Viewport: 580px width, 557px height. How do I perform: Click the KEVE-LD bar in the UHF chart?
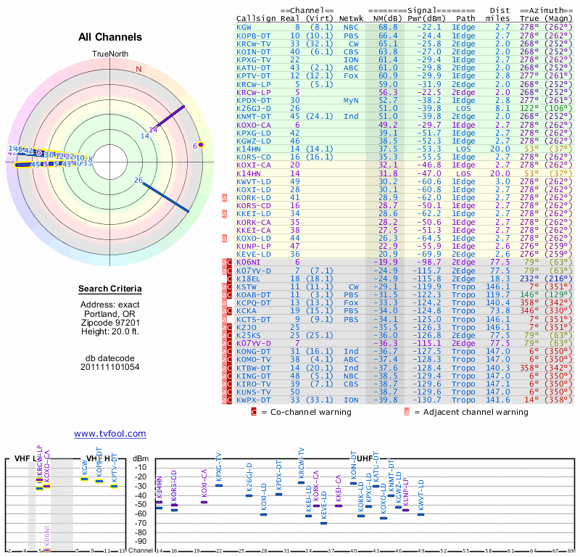click(323, 523)
